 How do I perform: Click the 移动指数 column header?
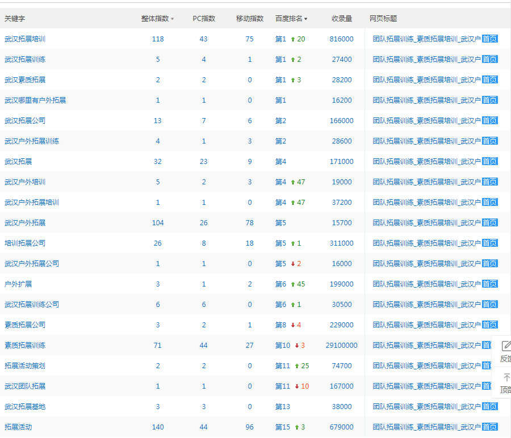point(250,19)
